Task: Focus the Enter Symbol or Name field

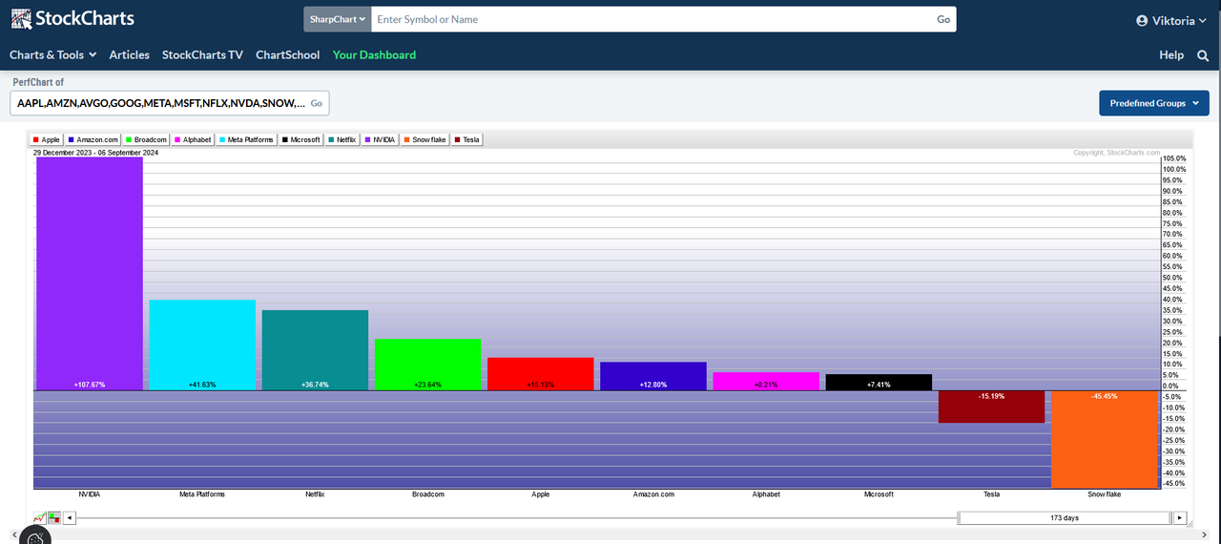Action: (x=652, y=19)
